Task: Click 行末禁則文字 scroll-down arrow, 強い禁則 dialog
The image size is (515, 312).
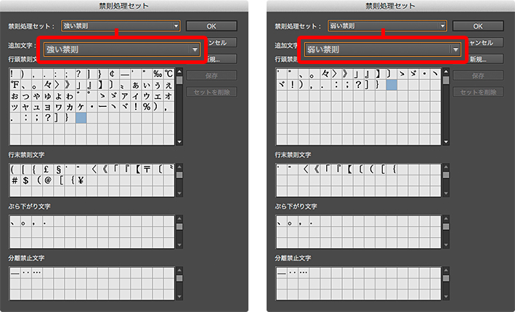Action: [179, 193]
